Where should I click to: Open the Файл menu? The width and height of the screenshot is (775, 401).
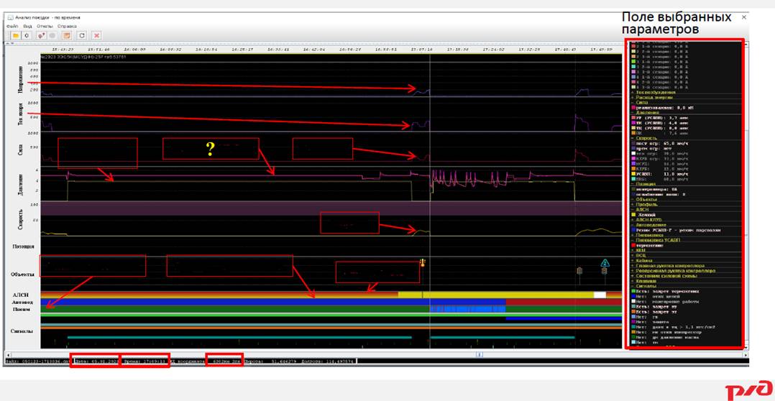[12, 26]
